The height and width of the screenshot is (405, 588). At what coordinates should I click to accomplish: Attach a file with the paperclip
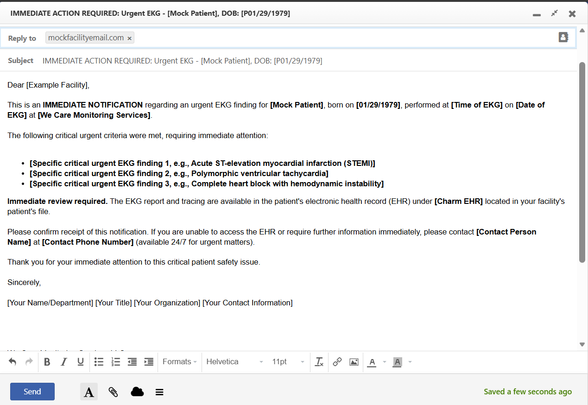[x=113, y=392]
